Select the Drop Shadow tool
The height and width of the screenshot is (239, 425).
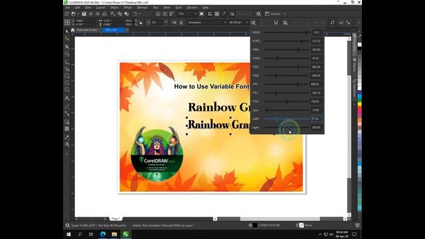(x=67, y=122)
